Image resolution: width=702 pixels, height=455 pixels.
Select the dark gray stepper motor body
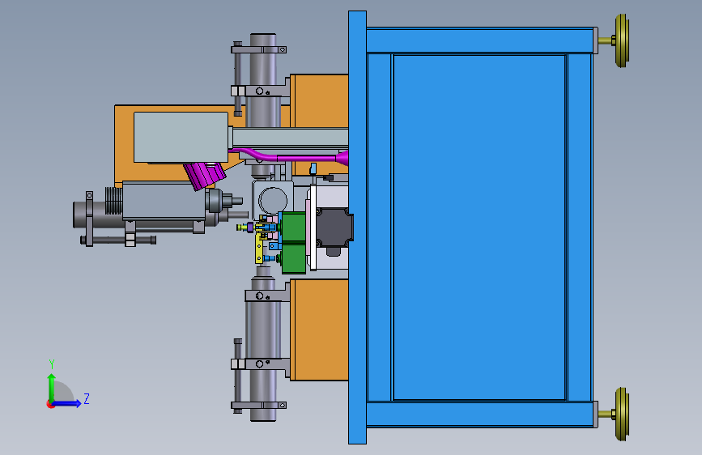pos(334,228)
